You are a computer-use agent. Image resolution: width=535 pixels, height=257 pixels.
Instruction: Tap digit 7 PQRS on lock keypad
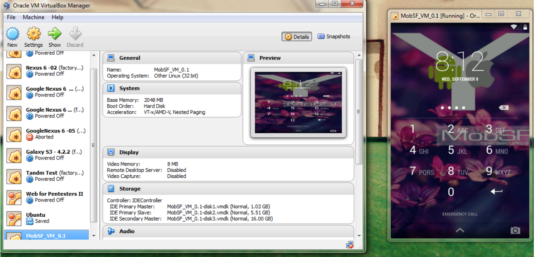click(x=422, y=171)
